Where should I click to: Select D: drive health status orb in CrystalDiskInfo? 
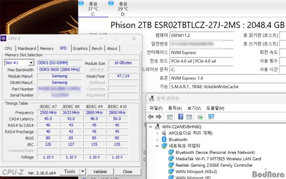(x=111, y=3)
